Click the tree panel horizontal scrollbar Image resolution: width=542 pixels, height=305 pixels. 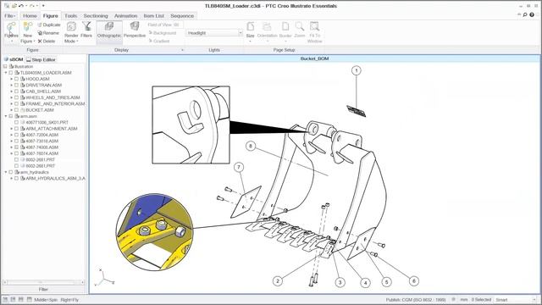click(43, 282)
